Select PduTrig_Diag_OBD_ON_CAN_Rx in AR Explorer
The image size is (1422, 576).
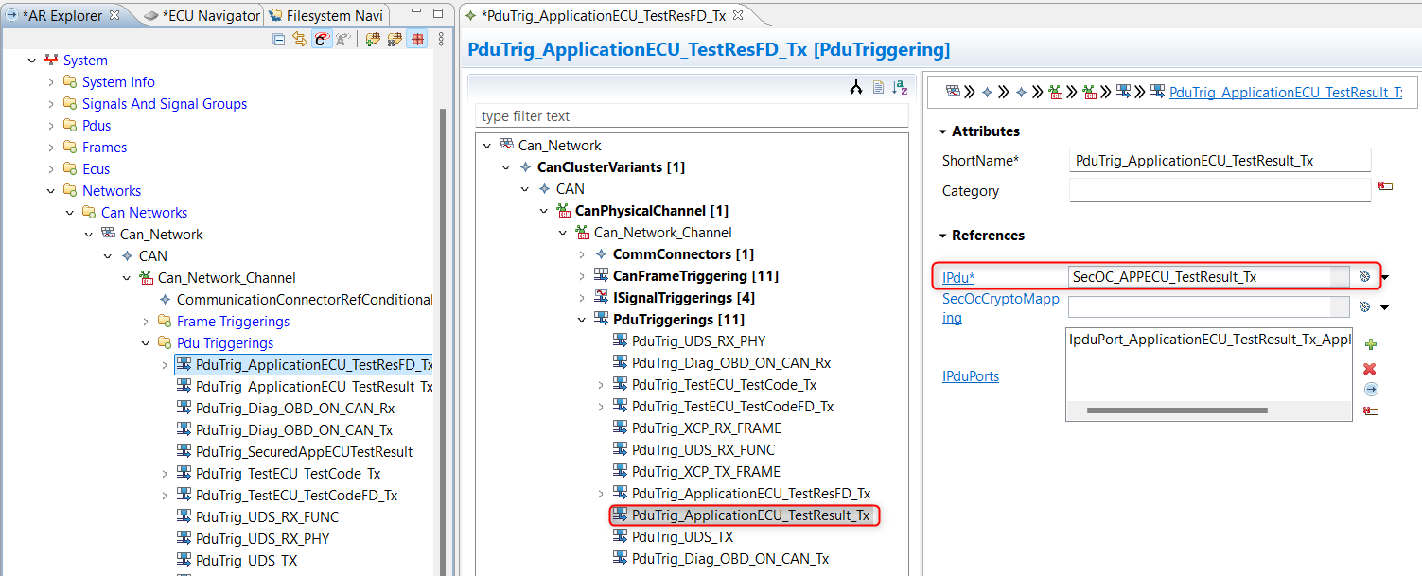click(295, 409)
